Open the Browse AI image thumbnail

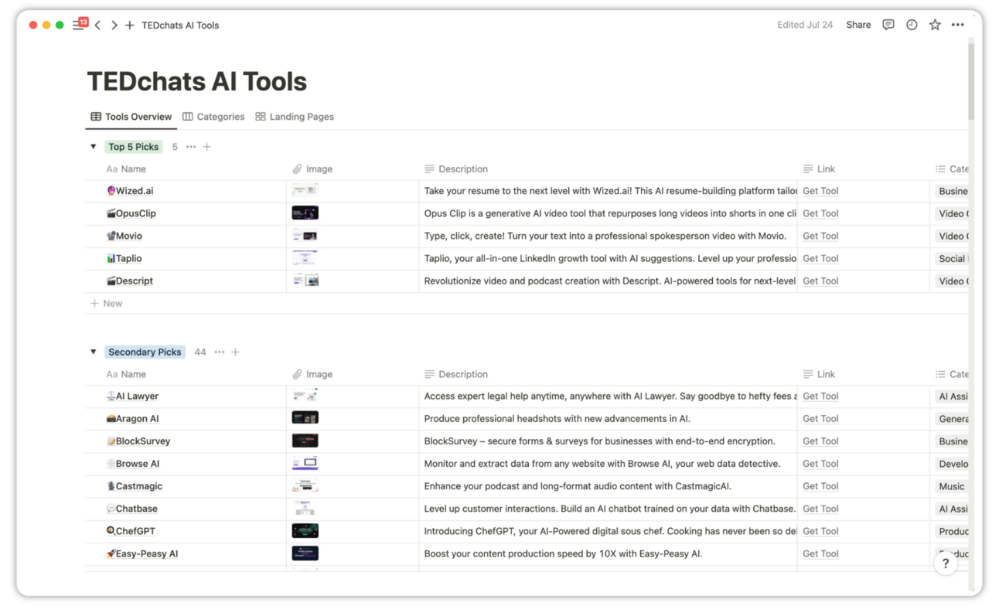305,464
